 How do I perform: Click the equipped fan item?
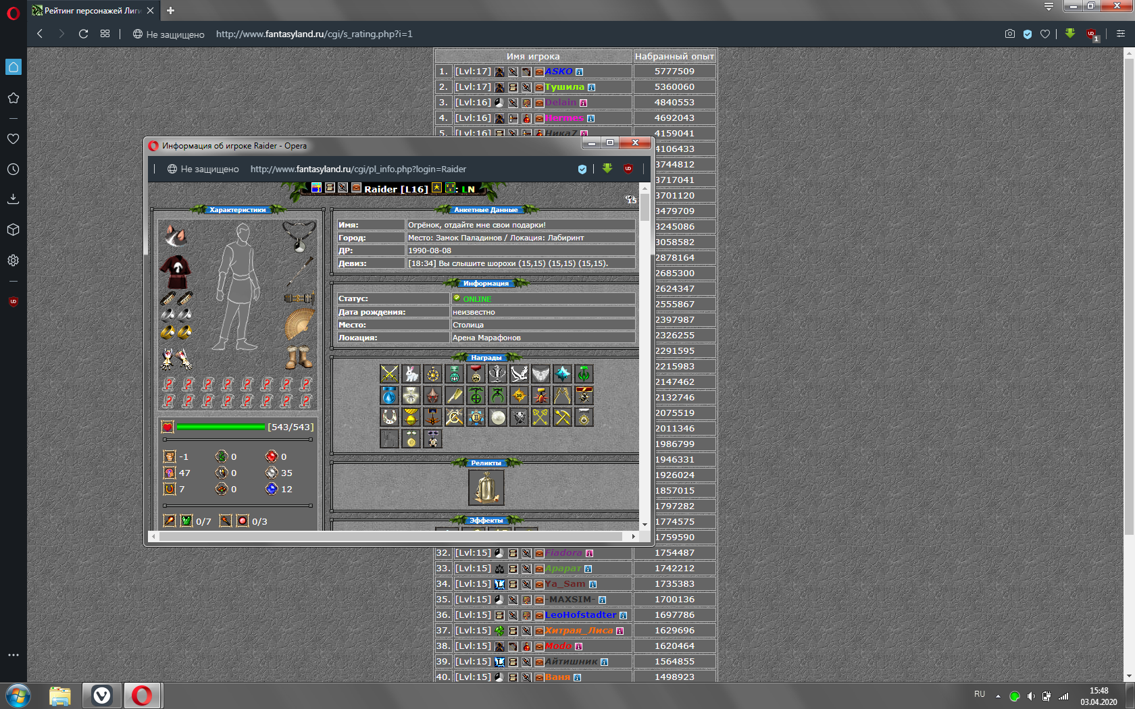point(299,324)
